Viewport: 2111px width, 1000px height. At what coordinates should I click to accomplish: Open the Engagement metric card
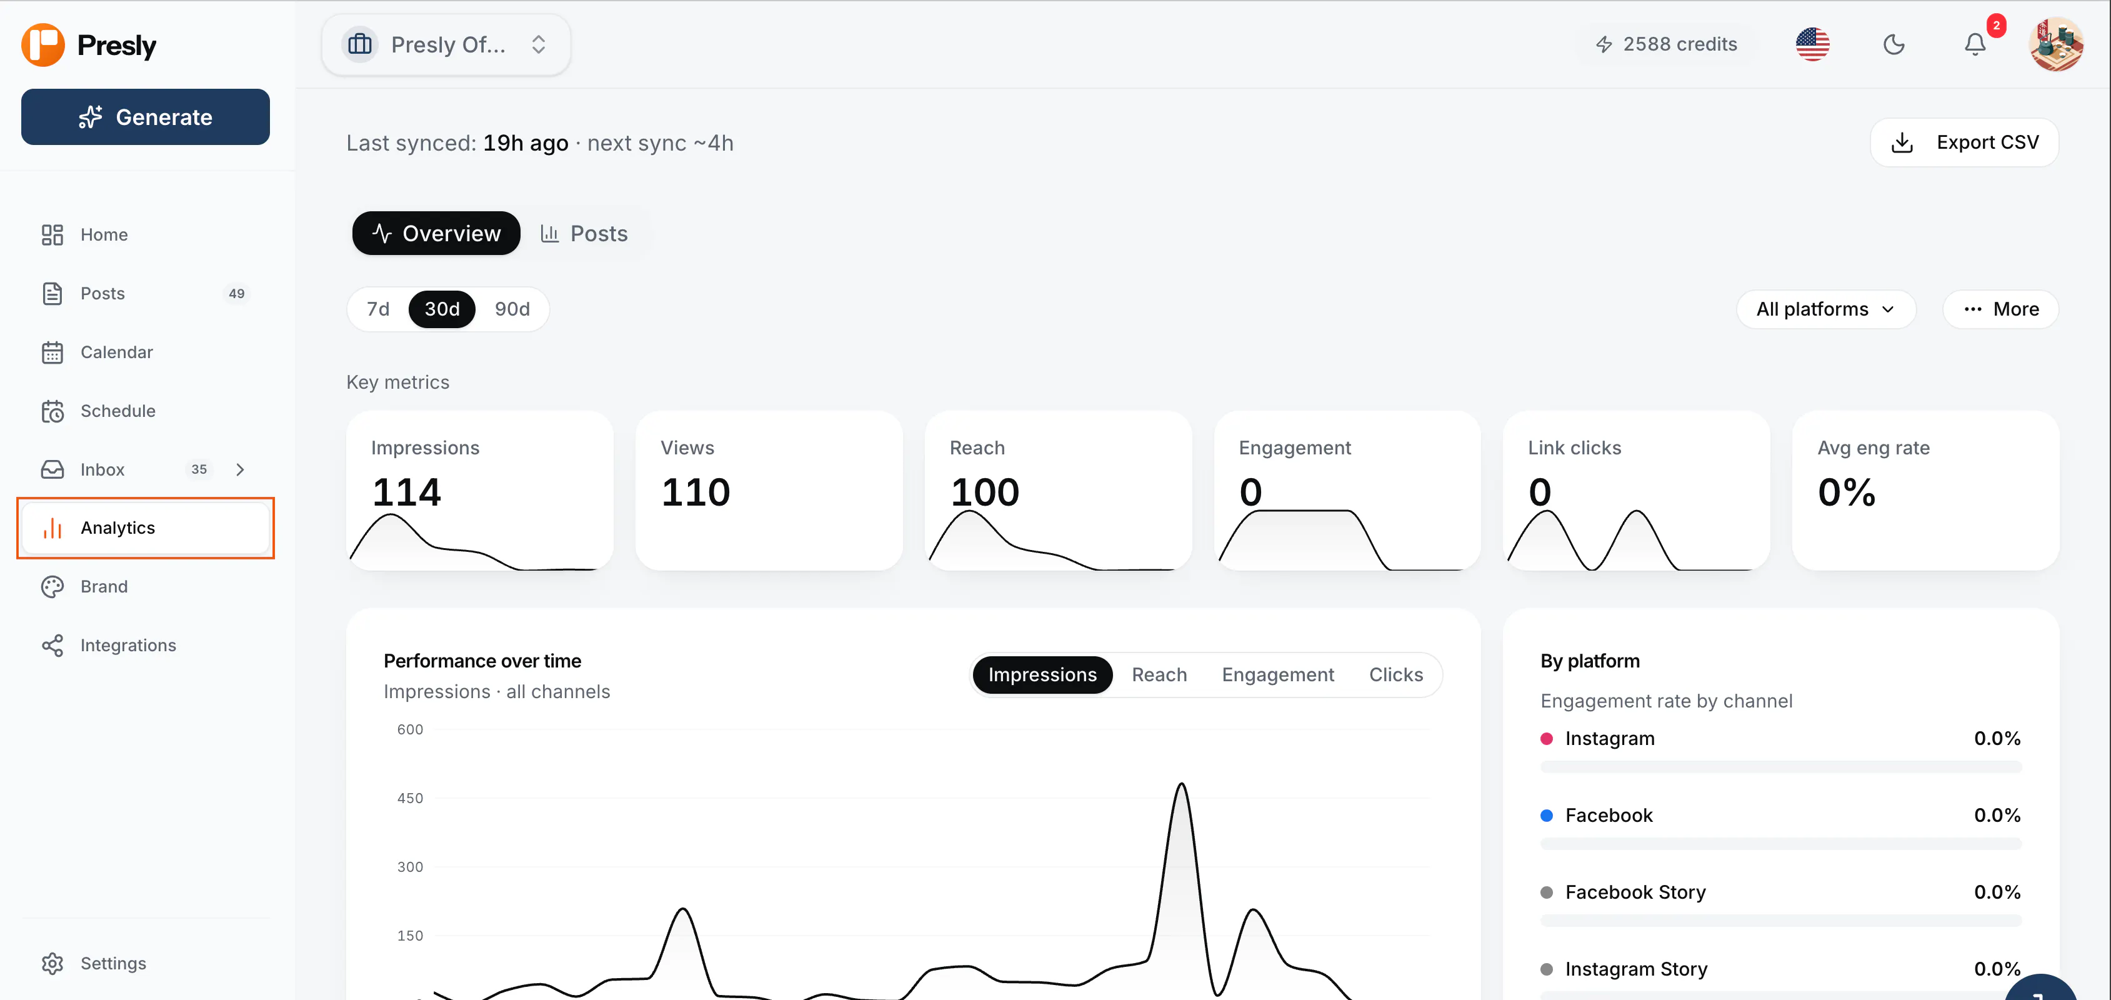(x=1347, y=491)
